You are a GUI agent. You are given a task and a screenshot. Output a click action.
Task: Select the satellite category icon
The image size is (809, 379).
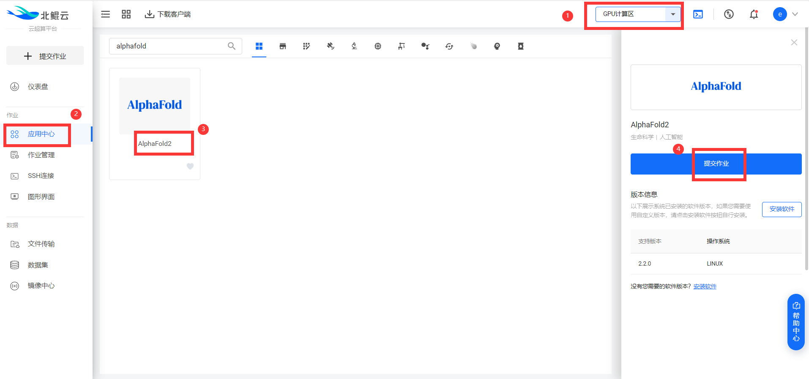(x=331, y=46)
